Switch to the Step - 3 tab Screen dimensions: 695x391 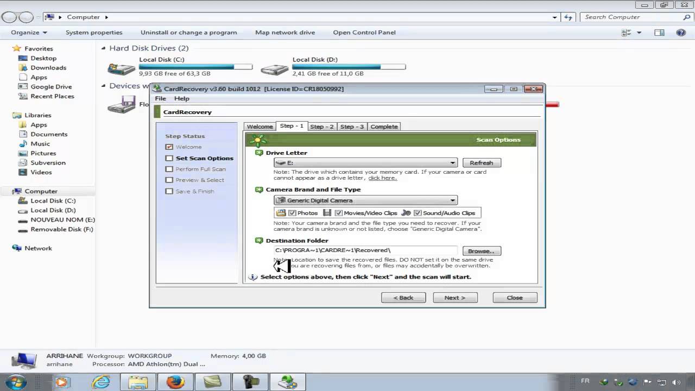pyautogui.click(x=352, y=127)
